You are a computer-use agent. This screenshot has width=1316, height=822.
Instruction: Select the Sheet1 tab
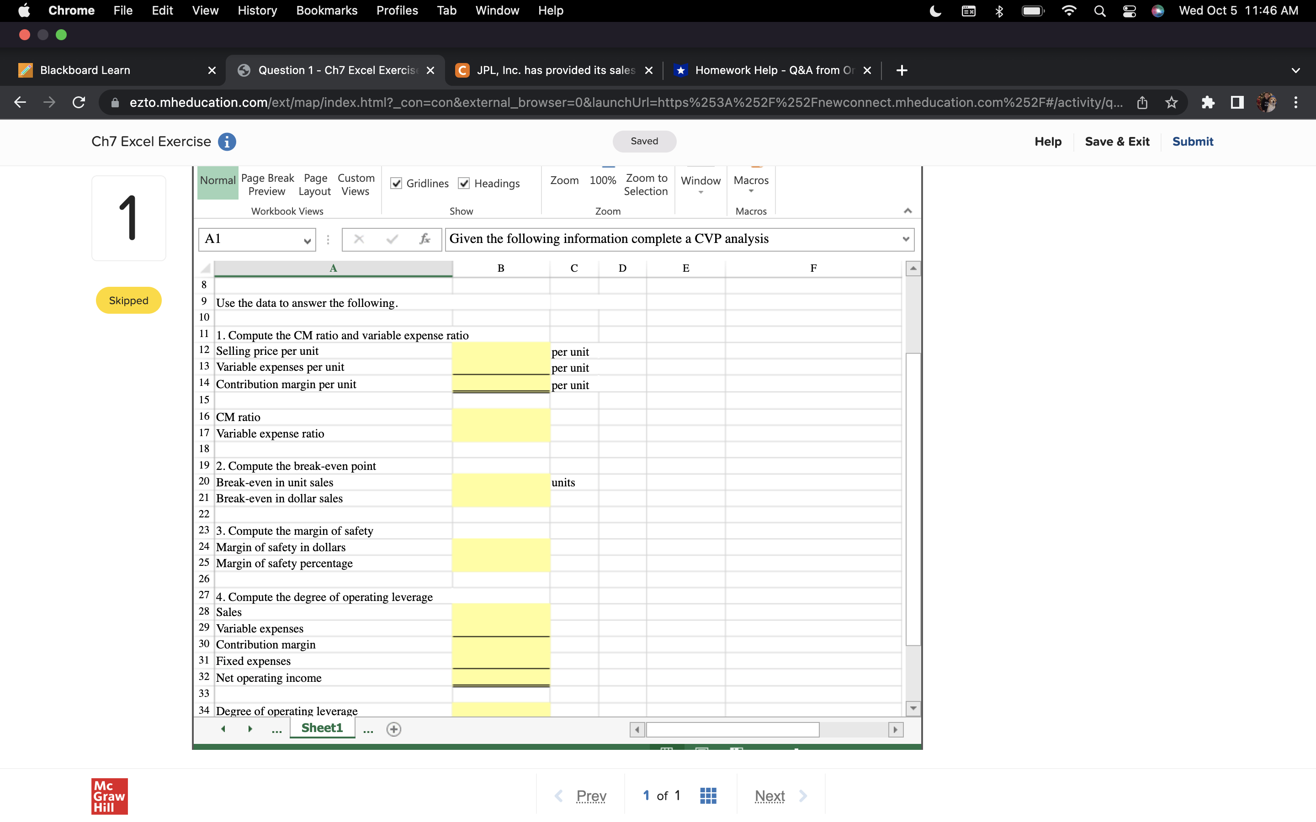click(322, 727)
